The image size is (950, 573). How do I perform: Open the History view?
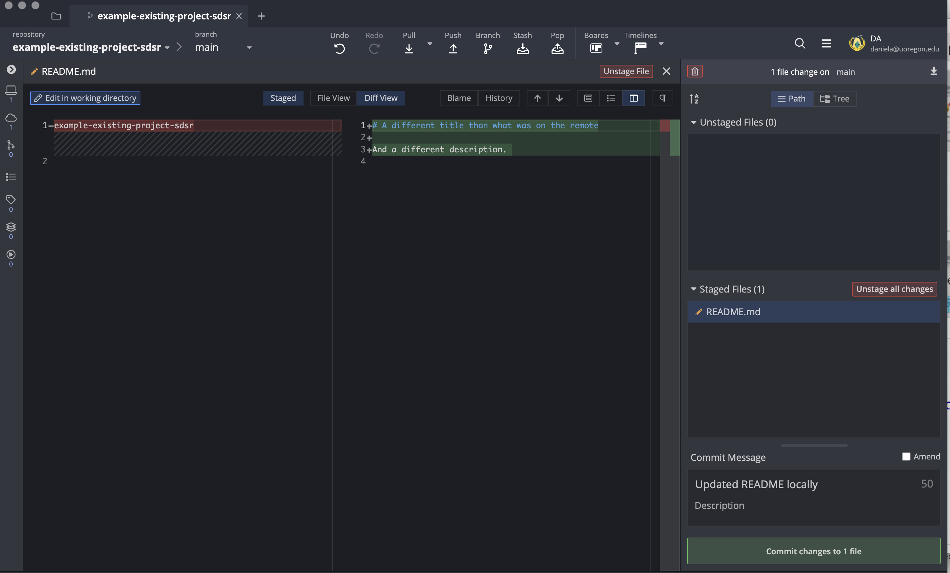click(499, 98)
